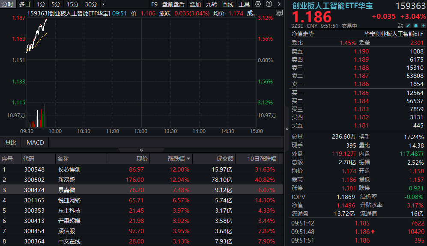427x246 pixels.
Task: Click the pencil note icon
Action: click(x=408, y=26)
